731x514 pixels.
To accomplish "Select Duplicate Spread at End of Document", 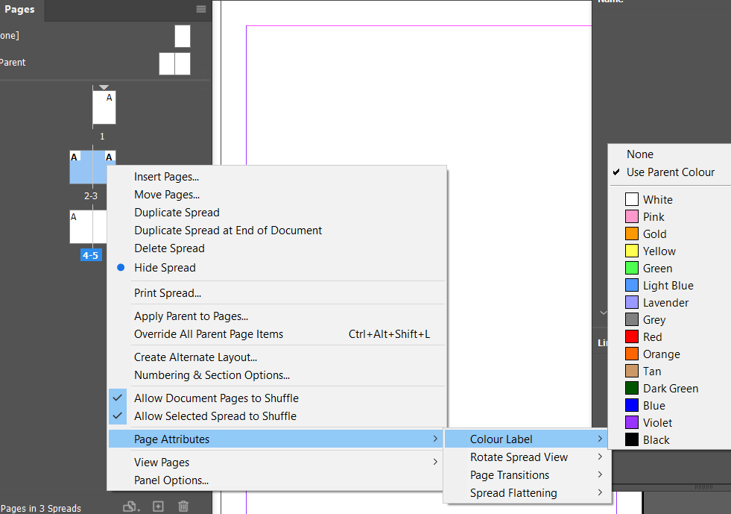I will point(227,230).
